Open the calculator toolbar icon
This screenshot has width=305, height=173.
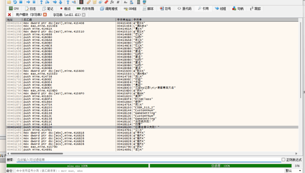click(139, 2)
